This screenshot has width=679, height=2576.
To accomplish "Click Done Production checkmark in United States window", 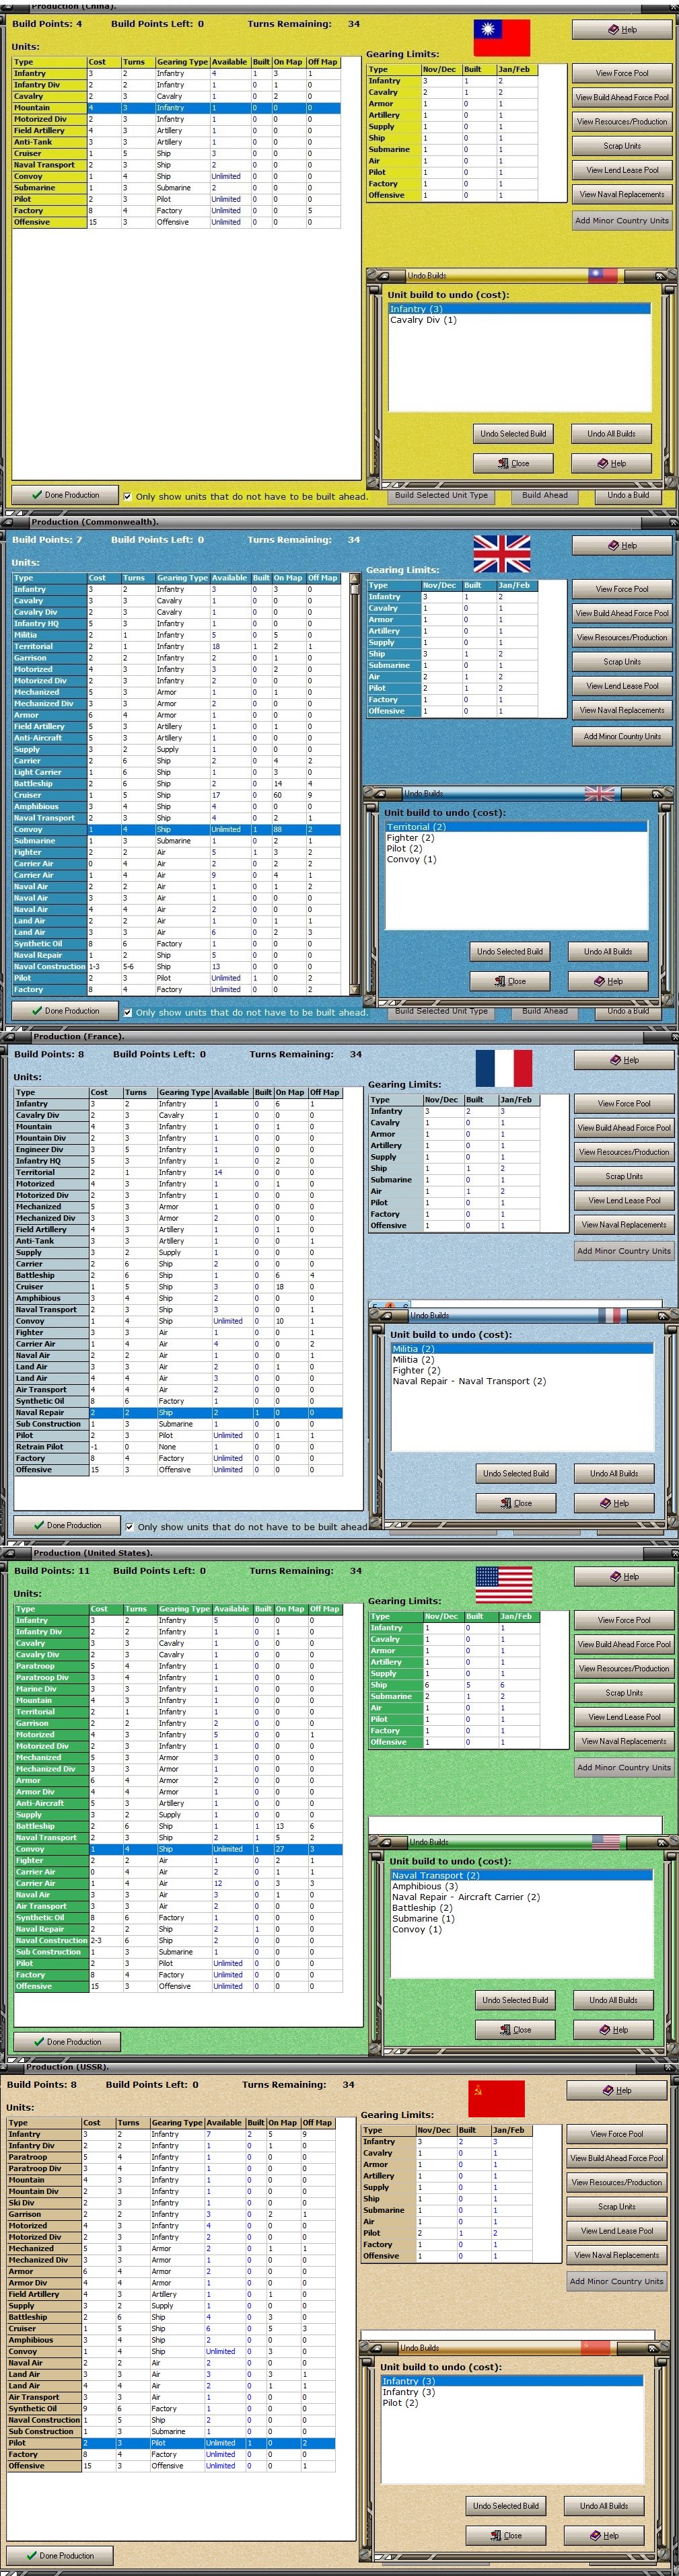I will 67,2041.
